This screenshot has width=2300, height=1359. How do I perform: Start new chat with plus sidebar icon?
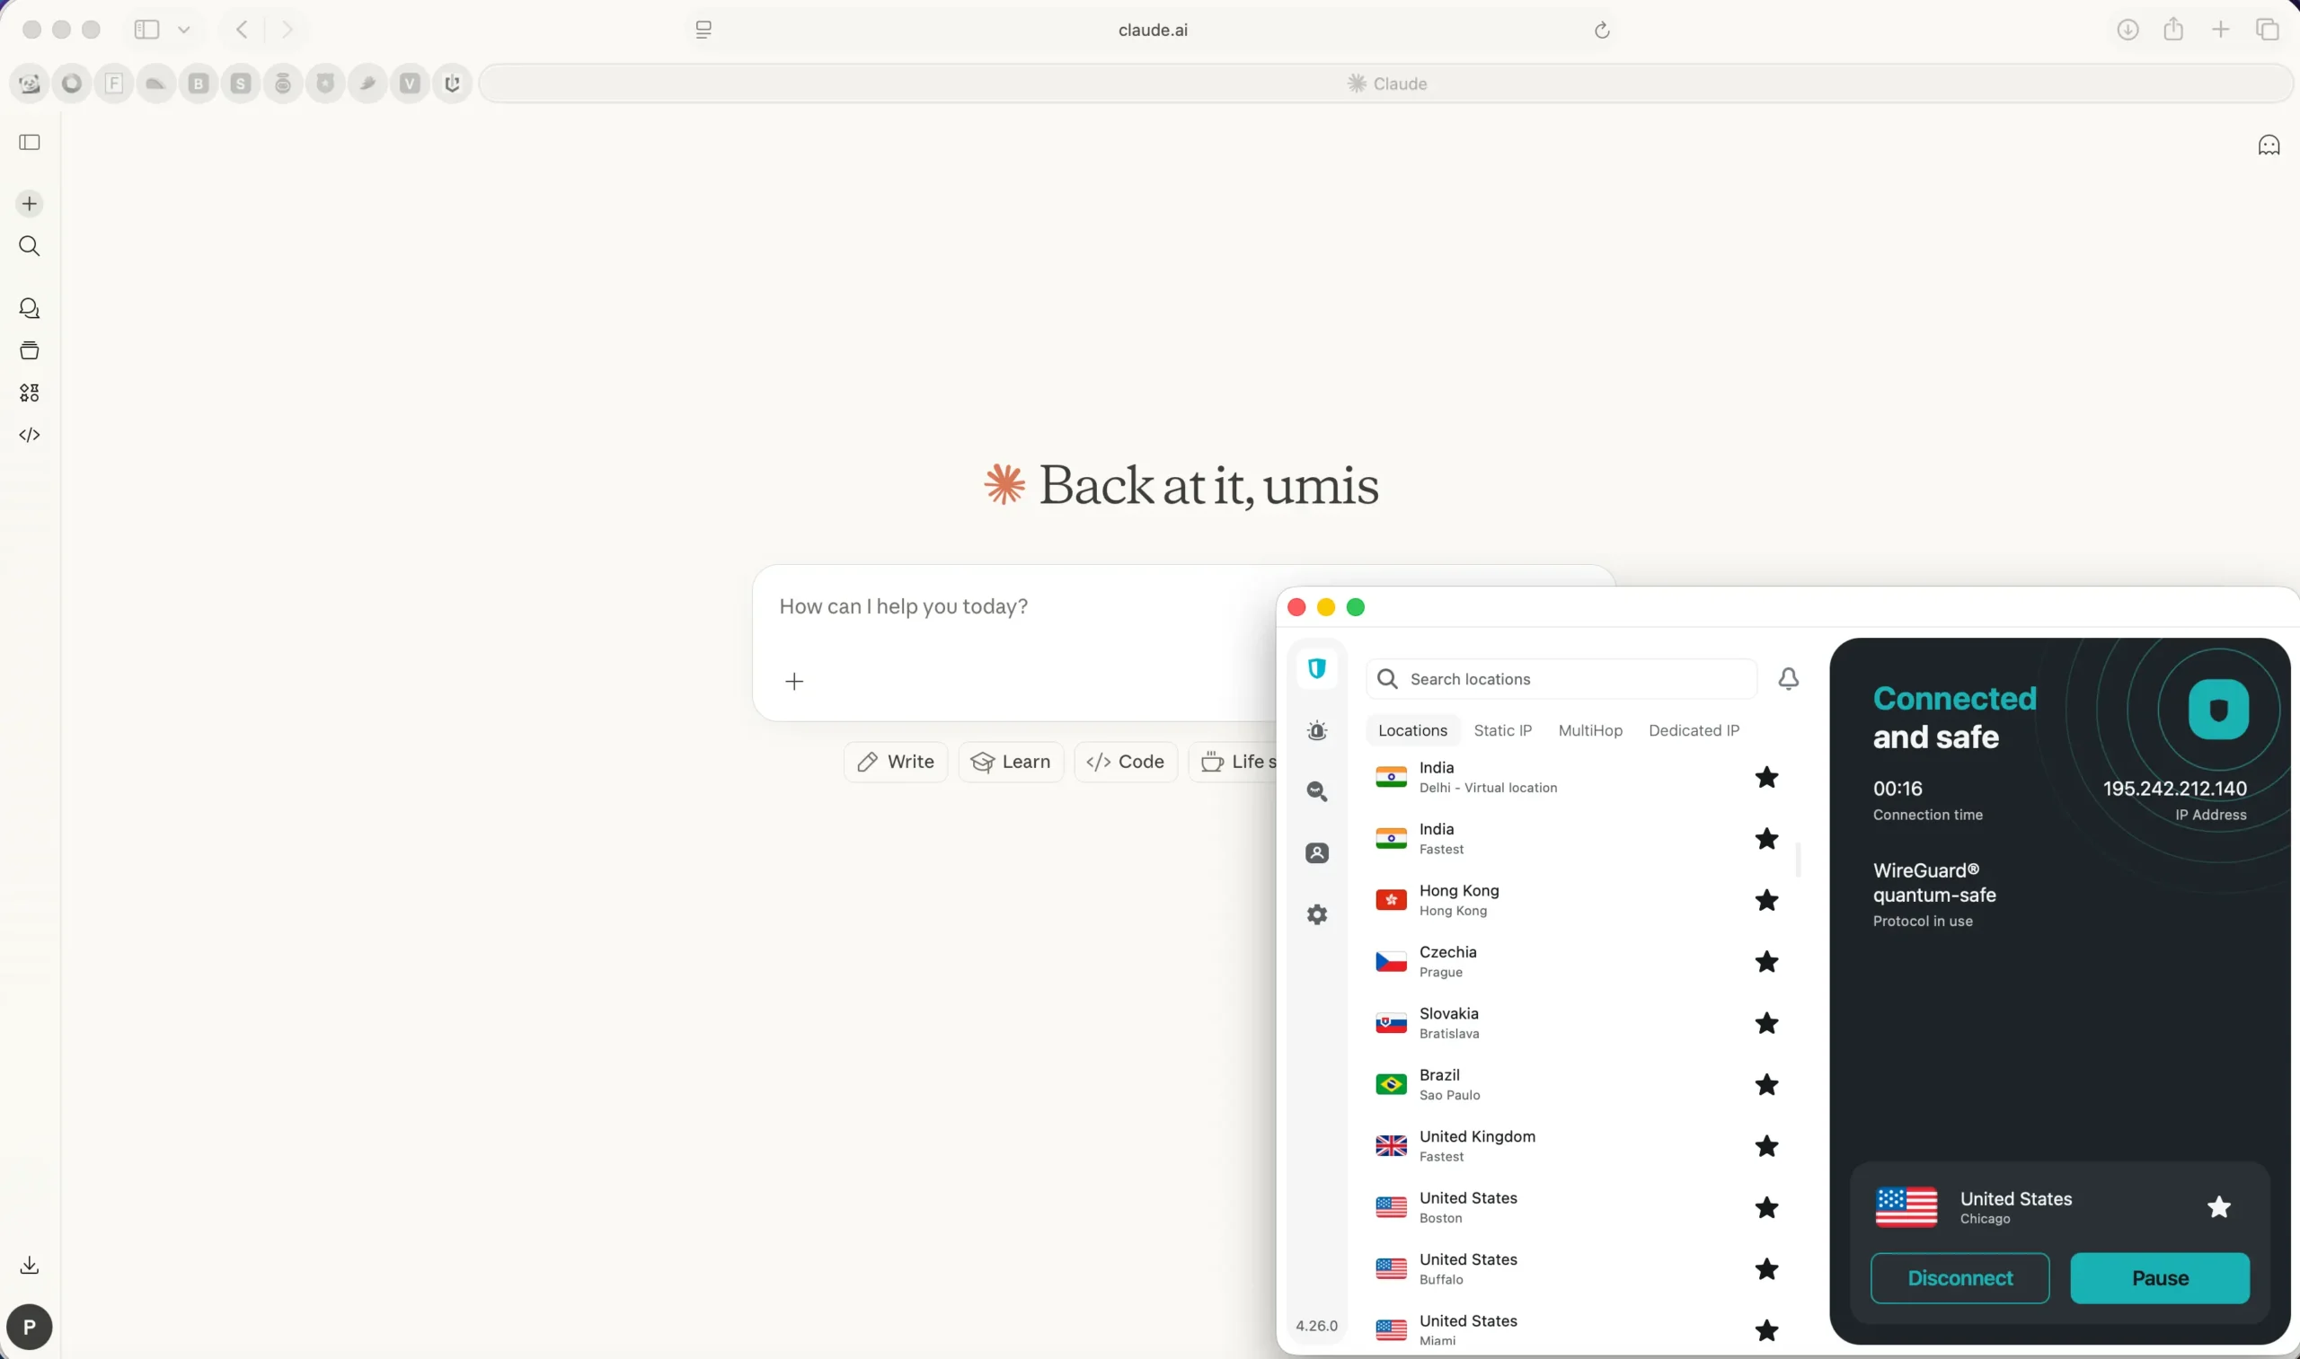pyautogui.click(x=30, y=203)
